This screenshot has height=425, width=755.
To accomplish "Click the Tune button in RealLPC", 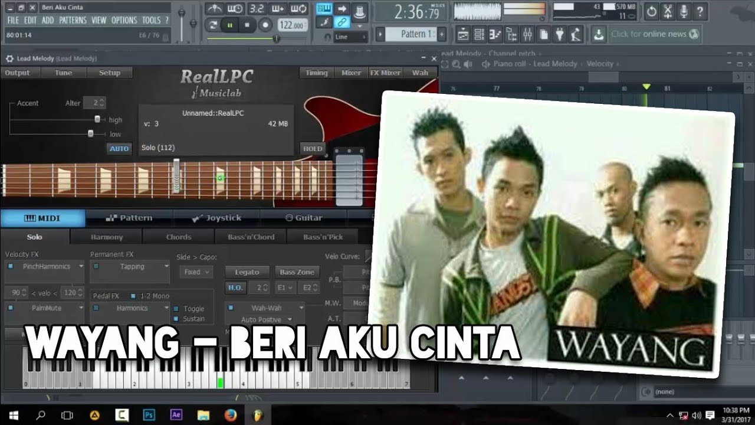I will [64, 73].
